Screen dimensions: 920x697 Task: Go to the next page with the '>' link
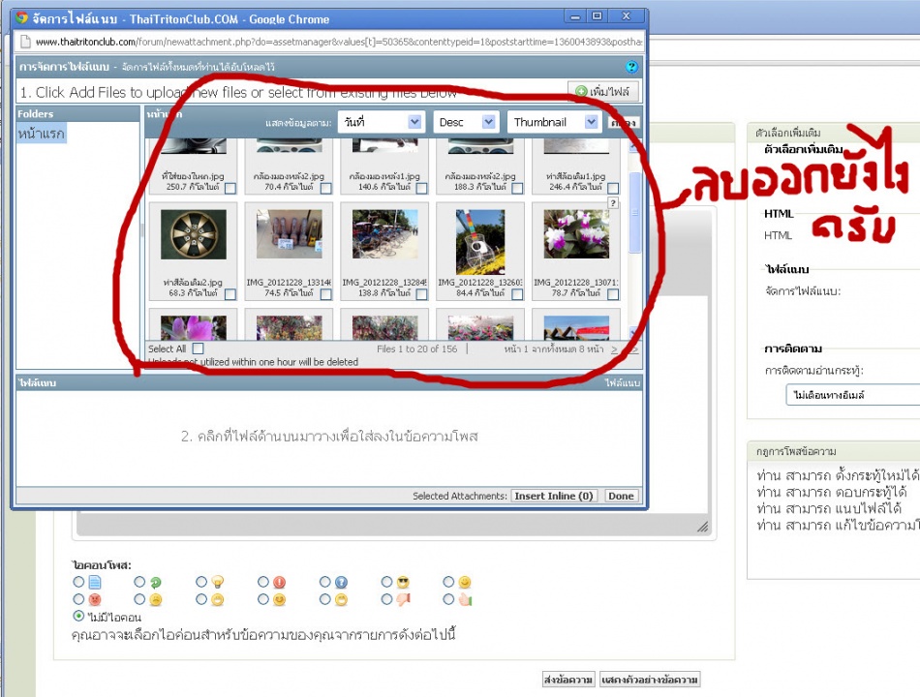614,349
